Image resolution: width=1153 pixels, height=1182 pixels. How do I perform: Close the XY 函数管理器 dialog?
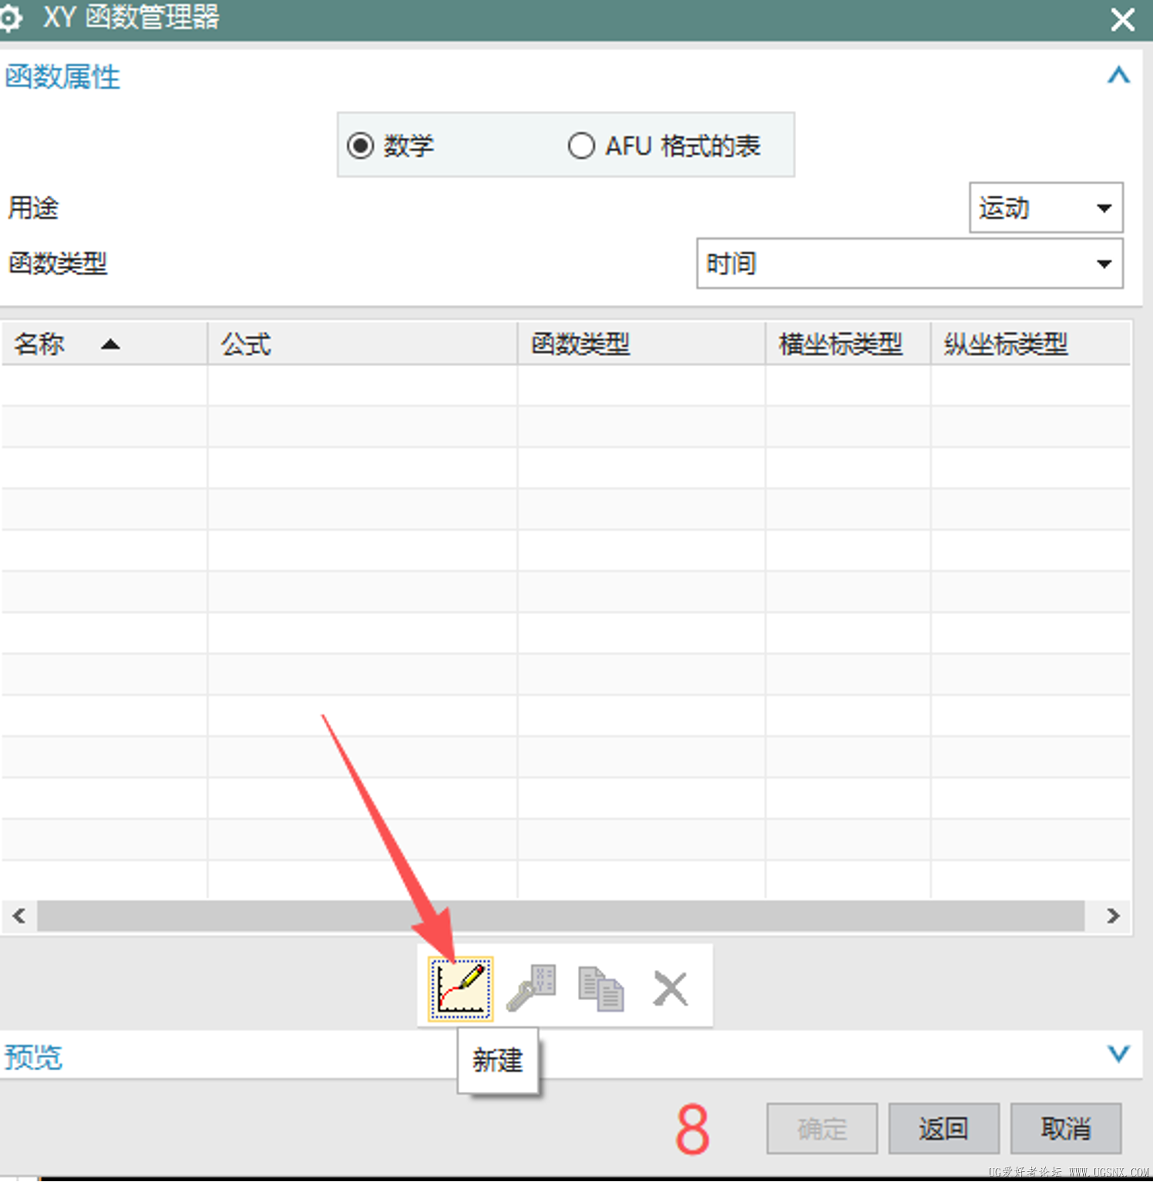[1122, 19]
